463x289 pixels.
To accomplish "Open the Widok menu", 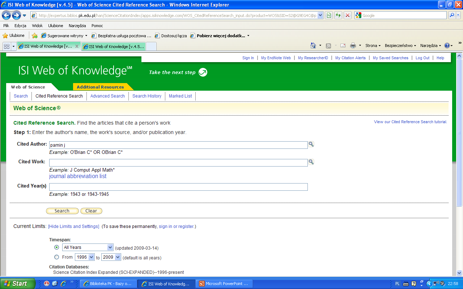I will [x=37, y=26].
